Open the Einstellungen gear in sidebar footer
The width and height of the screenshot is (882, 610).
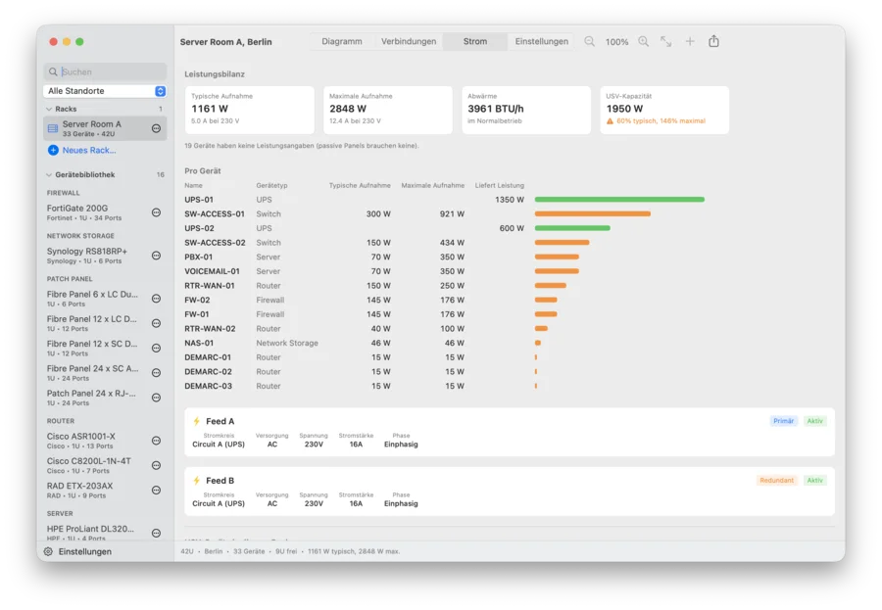point(48,551)
